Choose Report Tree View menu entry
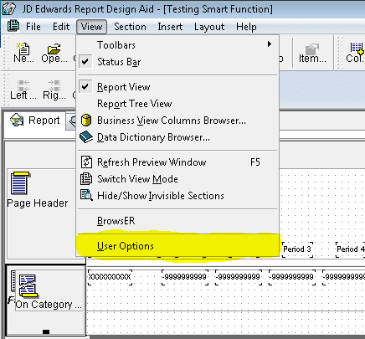Screen dimensions: 365x339 pyautogui.click(x=177, y=104)
